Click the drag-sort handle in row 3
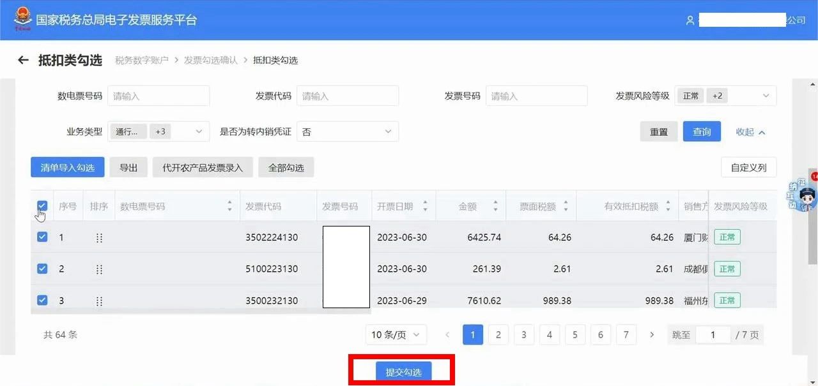This screenshot has width=818, height=386. (99, 301)
